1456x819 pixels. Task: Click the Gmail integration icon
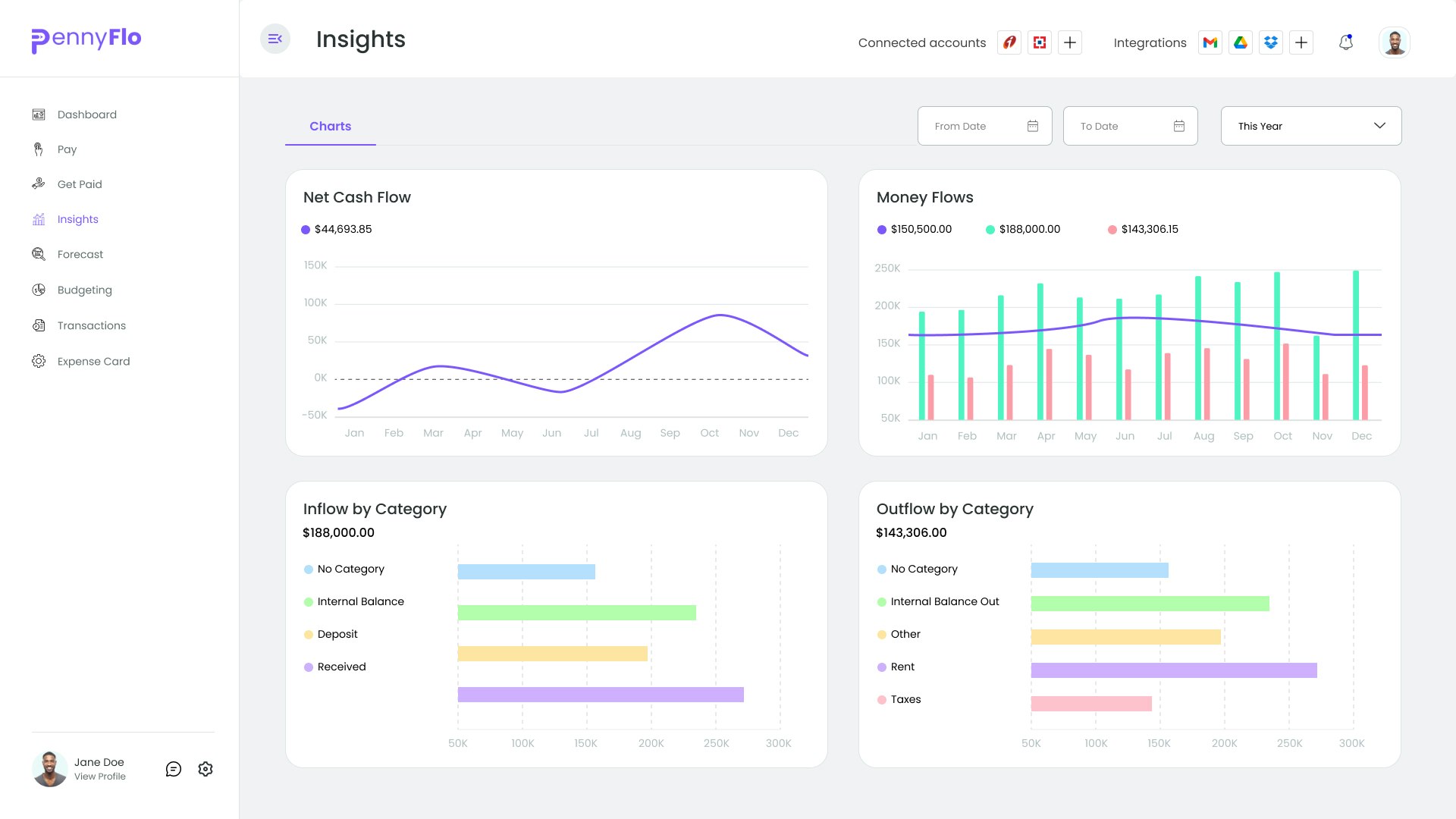1210,42
